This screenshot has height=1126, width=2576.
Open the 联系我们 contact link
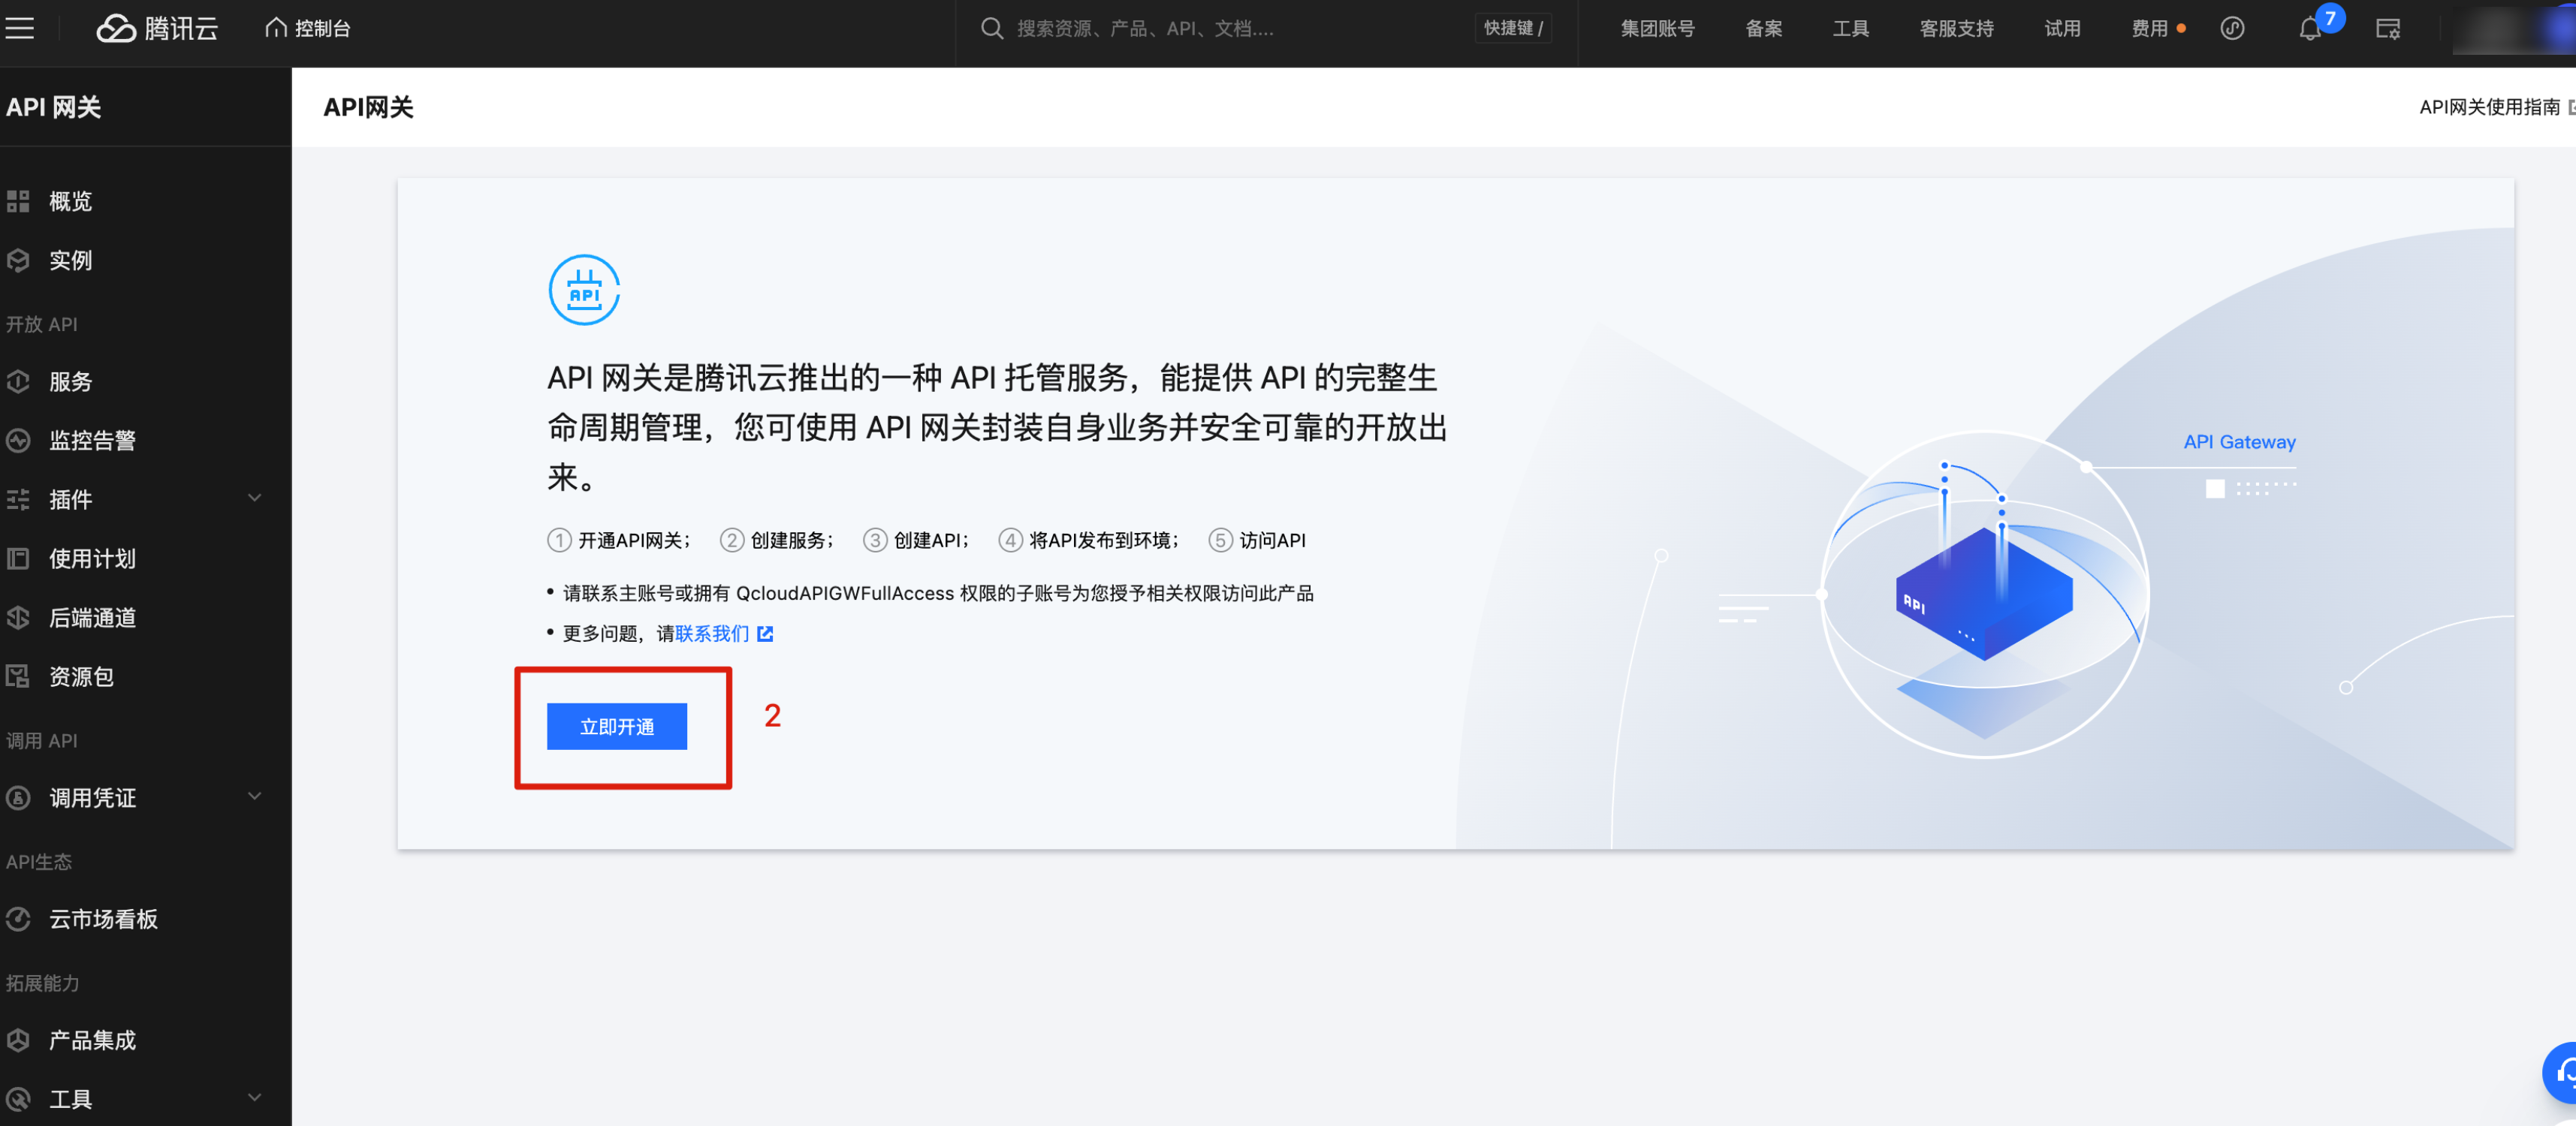pos(711,634)
